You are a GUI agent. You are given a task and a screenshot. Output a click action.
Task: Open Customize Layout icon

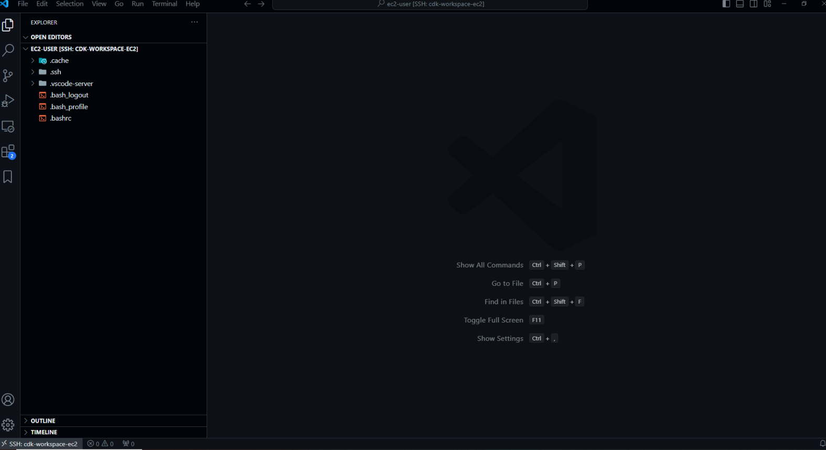[767, 4]
